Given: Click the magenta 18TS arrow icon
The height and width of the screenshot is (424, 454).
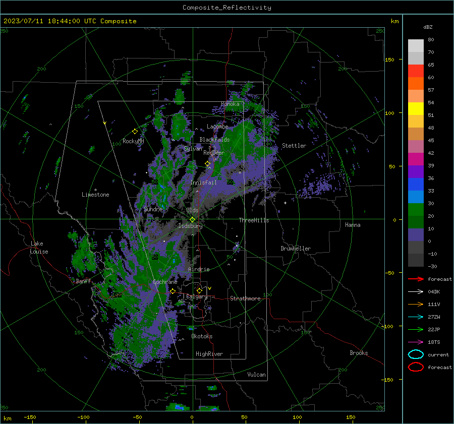Looking at the screenshot, I should (416, 342).
